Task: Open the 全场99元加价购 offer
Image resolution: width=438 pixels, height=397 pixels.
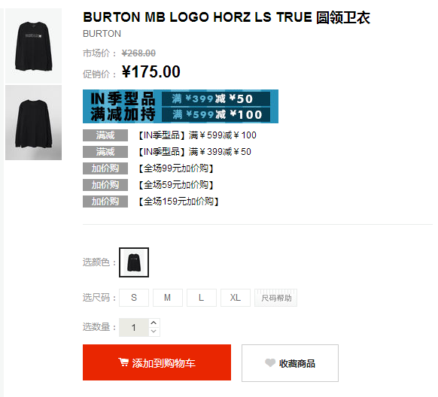Action: click(176, 168)
